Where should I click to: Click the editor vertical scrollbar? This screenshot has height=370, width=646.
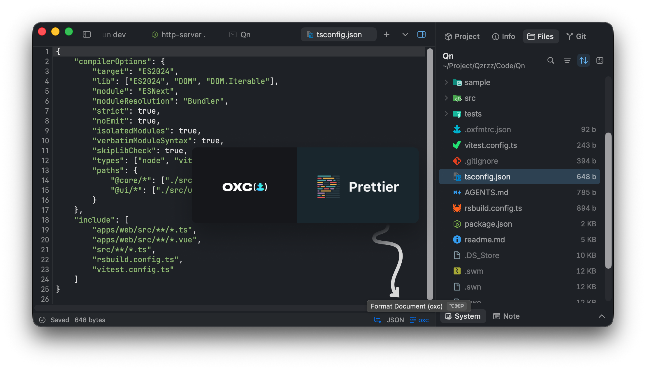430,174
